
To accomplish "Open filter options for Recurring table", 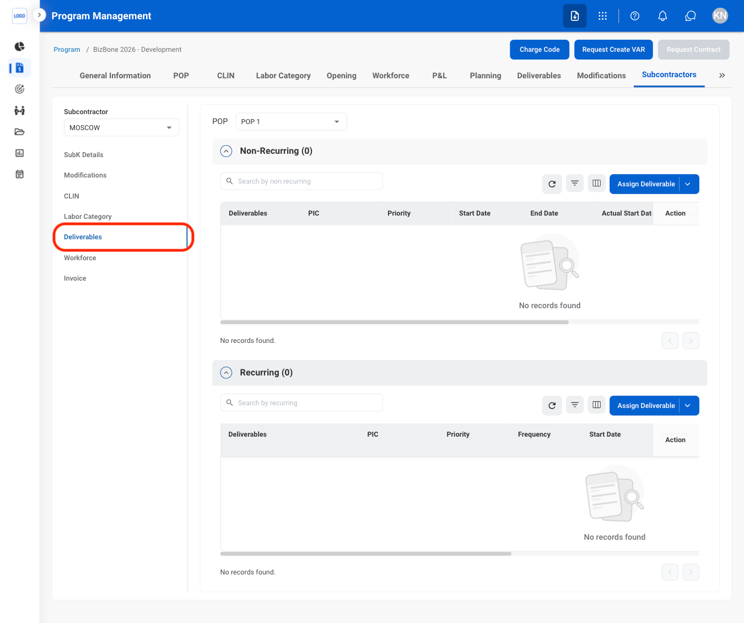I will pyautogui.click(x=575, y=405).
